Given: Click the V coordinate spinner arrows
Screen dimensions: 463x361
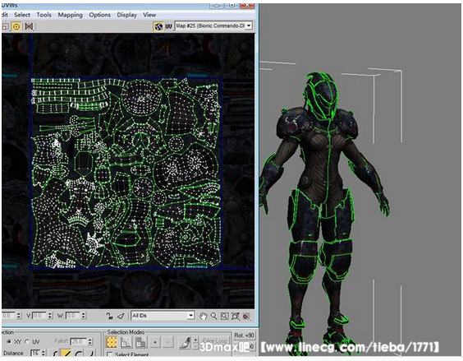Looking at the screenshot, I should pyautogui.click(x=50, y=316).
